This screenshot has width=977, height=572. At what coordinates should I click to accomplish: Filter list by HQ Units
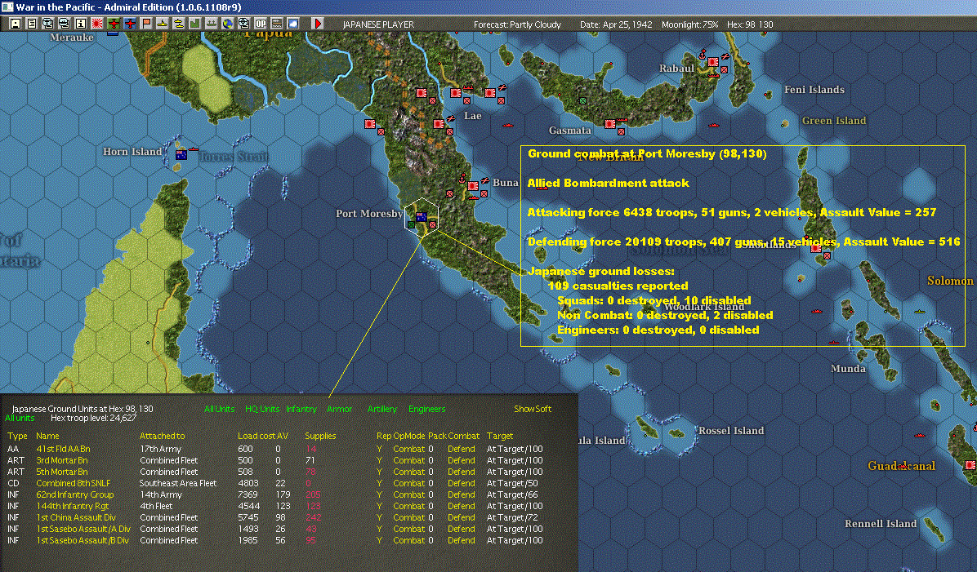(x=262, y=409)
